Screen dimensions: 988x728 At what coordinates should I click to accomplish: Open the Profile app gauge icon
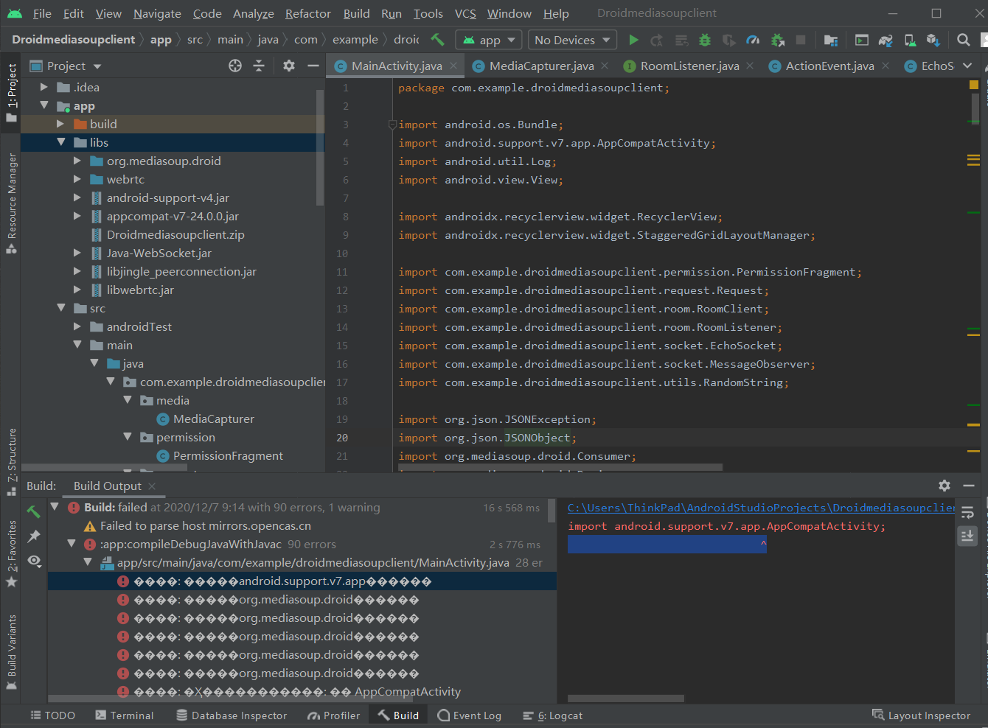click(x=753, y=40)
